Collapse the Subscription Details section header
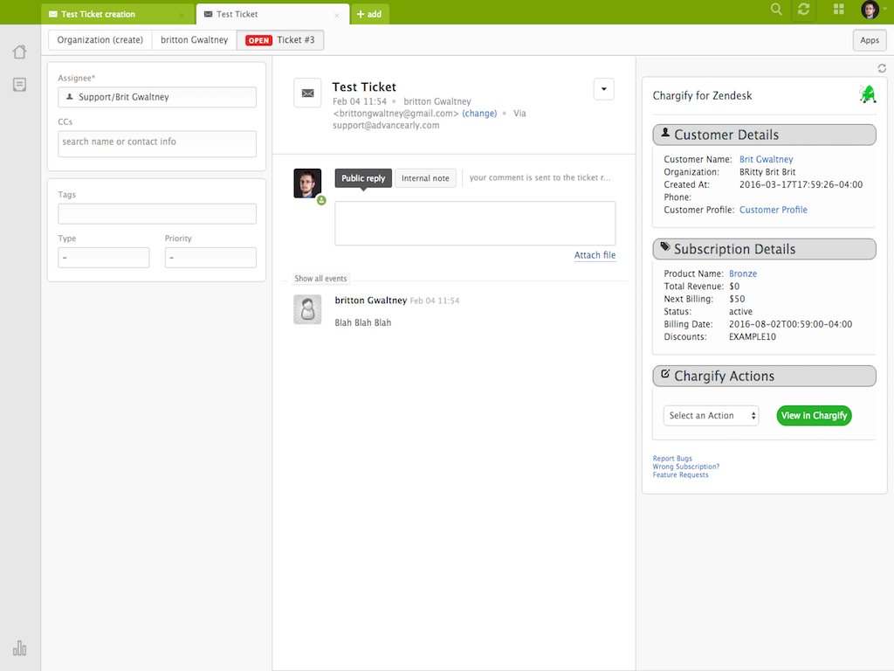 point(764,249)
